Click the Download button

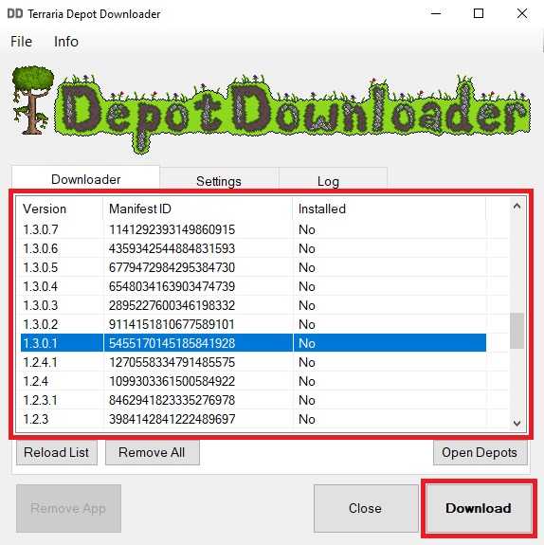coord(479,508)
